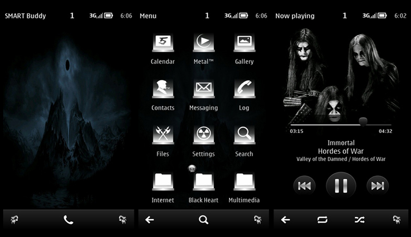Screen dimensions: 411x237
Task: Tap right skull icon on home screen toolbar
Action: (122, 220)
